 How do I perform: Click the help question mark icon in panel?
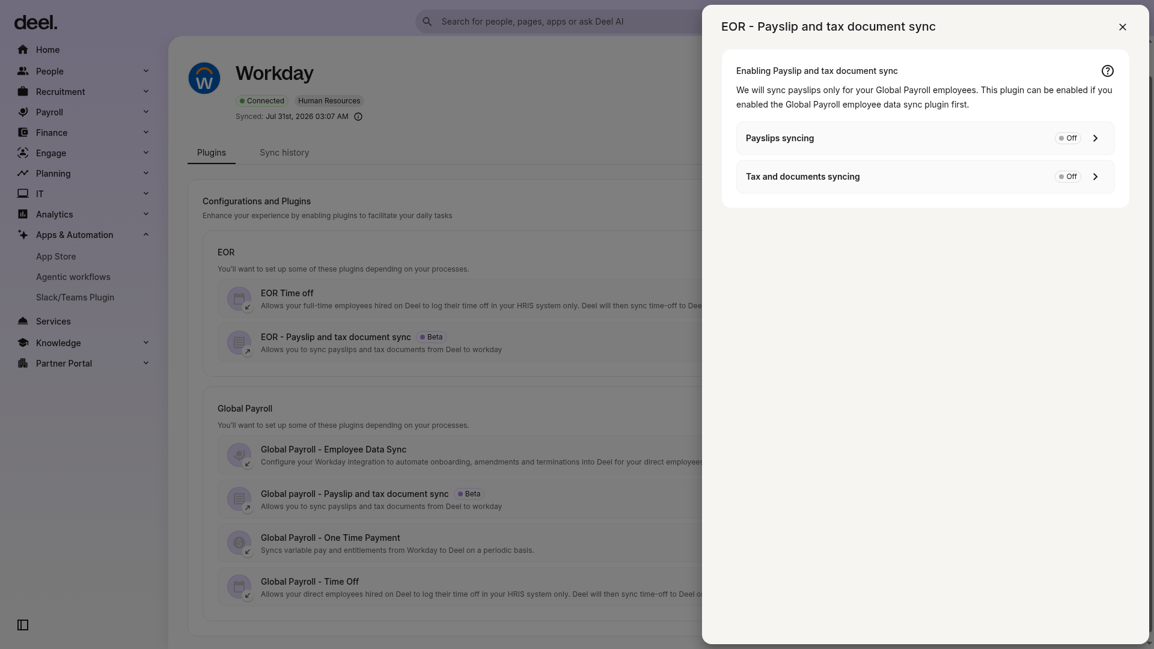(x=1107, y=71)
